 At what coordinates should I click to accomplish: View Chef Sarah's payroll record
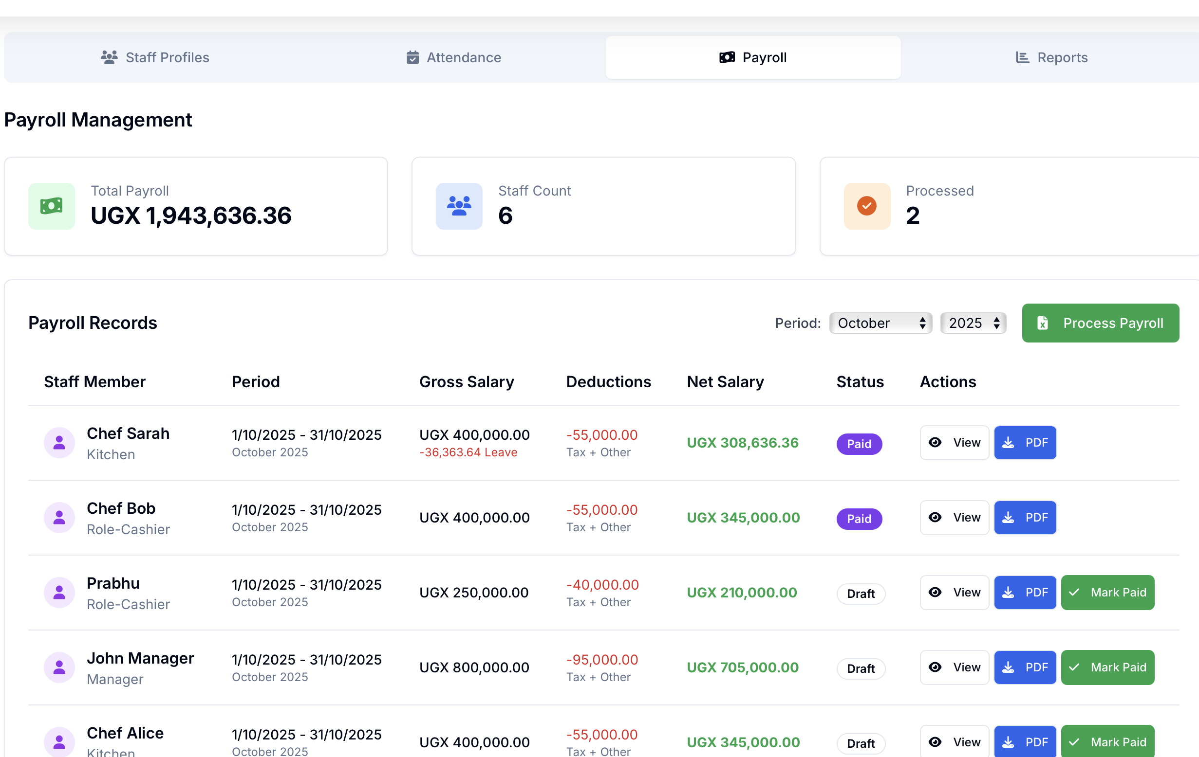(x=954, y=443)
